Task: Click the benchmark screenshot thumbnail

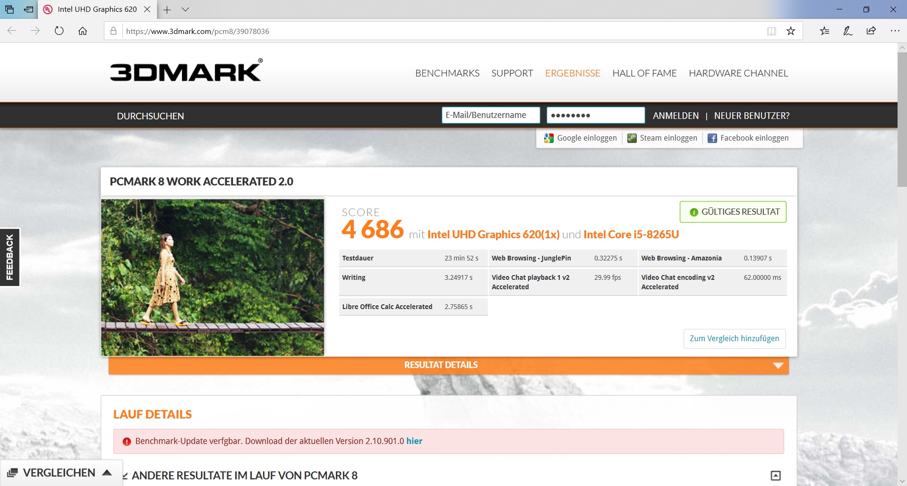Action: click(213, 277)
